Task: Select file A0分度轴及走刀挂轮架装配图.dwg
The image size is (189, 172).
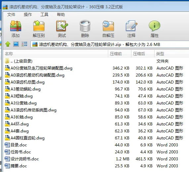Action: 41,68
